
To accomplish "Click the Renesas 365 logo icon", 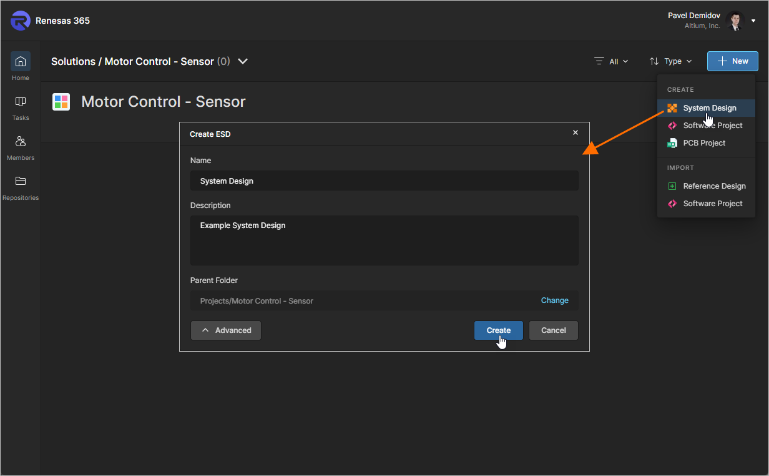I will click(x=20, y=21).
